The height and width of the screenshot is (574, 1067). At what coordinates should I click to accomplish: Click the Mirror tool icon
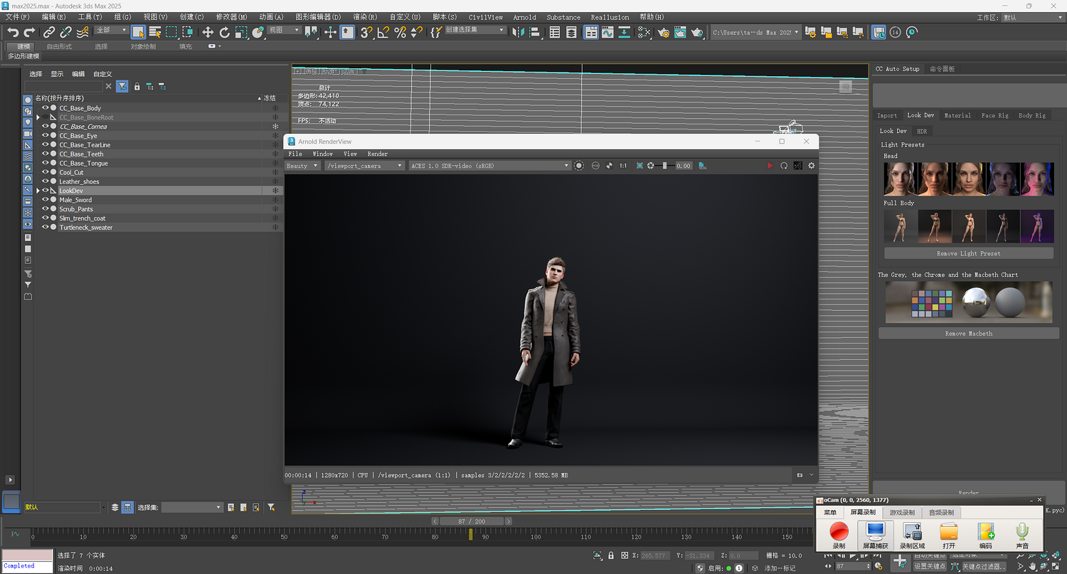[518, 32]
